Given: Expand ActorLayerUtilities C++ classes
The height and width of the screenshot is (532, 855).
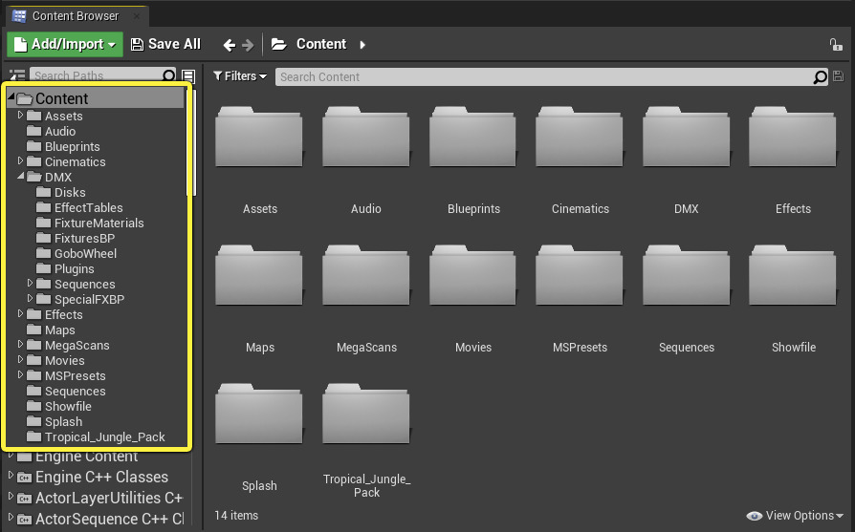Looking at the screenshot, I should [11, 497].
